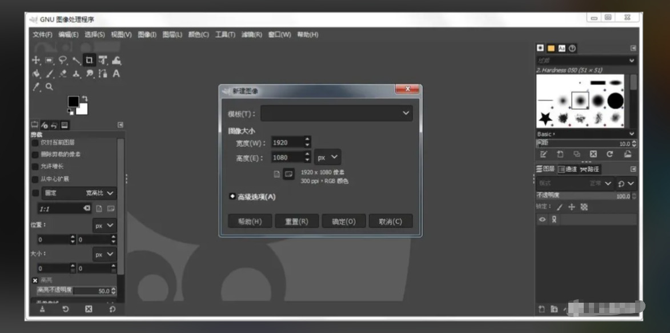Toggle '仅对当前图层' checkbox
670x333 pixels.
pyautogui.click(x=35, y=143)
